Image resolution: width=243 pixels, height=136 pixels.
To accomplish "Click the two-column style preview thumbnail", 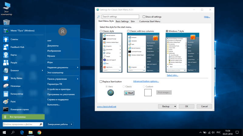I will (x=143, y=53).
